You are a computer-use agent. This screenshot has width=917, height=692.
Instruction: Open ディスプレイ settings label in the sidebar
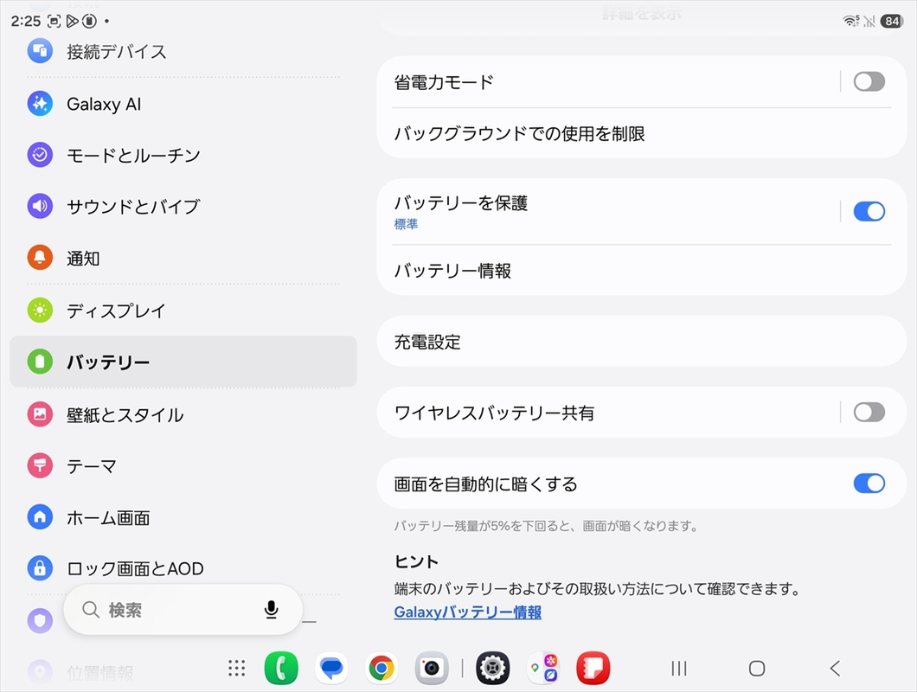(116, 311)
